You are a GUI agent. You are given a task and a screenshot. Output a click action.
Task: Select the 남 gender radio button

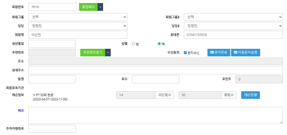[133, 44]
